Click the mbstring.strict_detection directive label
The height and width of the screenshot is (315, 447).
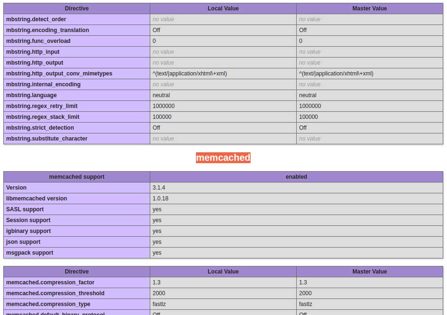tap(40, 128)
